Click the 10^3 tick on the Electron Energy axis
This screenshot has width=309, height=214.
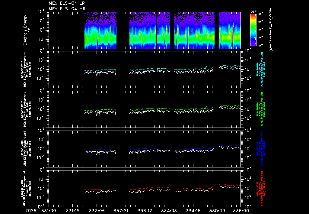point(42,21)
